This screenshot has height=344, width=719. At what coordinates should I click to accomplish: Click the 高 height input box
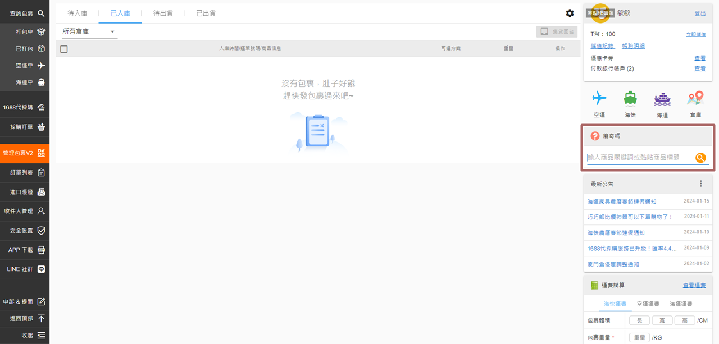[x=685, y=320]
